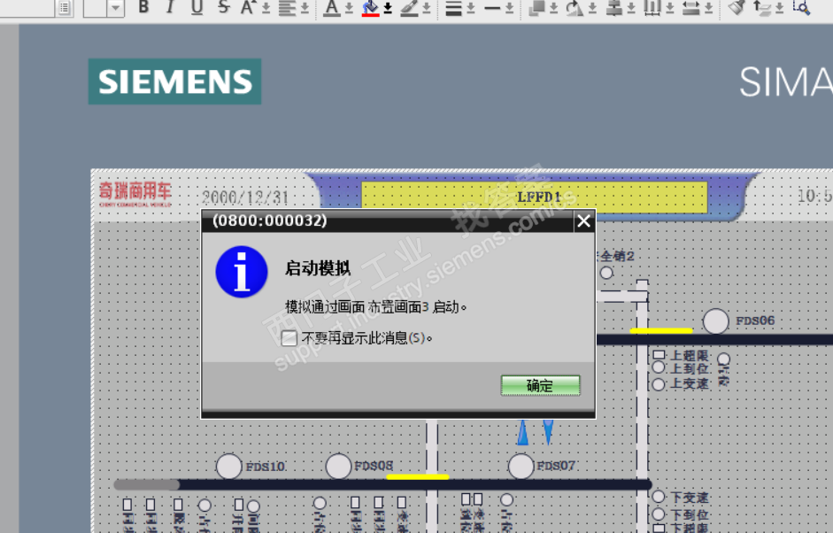This screenshot has height=533, width=833.
Task: Click the dialog title (0800:000032)
Action: coord(270,220)
